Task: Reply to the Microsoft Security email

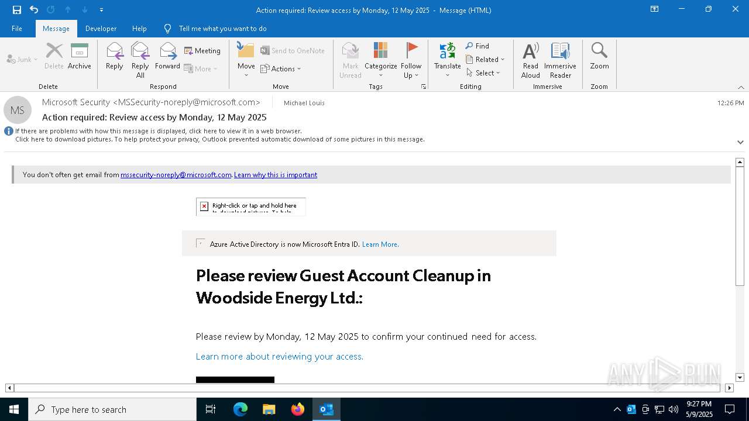Action: (115, 57)
